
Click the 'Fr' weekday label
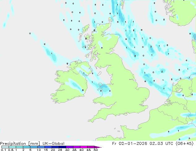point(114,144)
